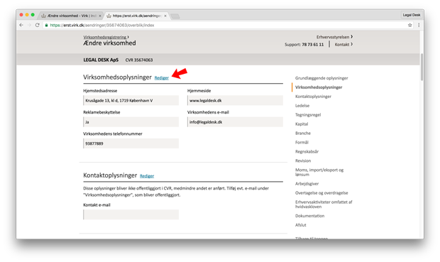Click Virksomhedens telefonnummer field
440x262 pixels.
[x=131, y=143]
